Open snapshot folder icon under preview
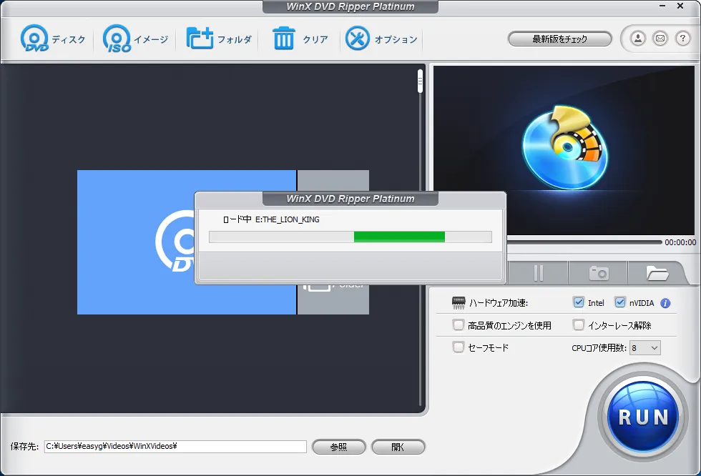701x476 pixels. (657, 273)
